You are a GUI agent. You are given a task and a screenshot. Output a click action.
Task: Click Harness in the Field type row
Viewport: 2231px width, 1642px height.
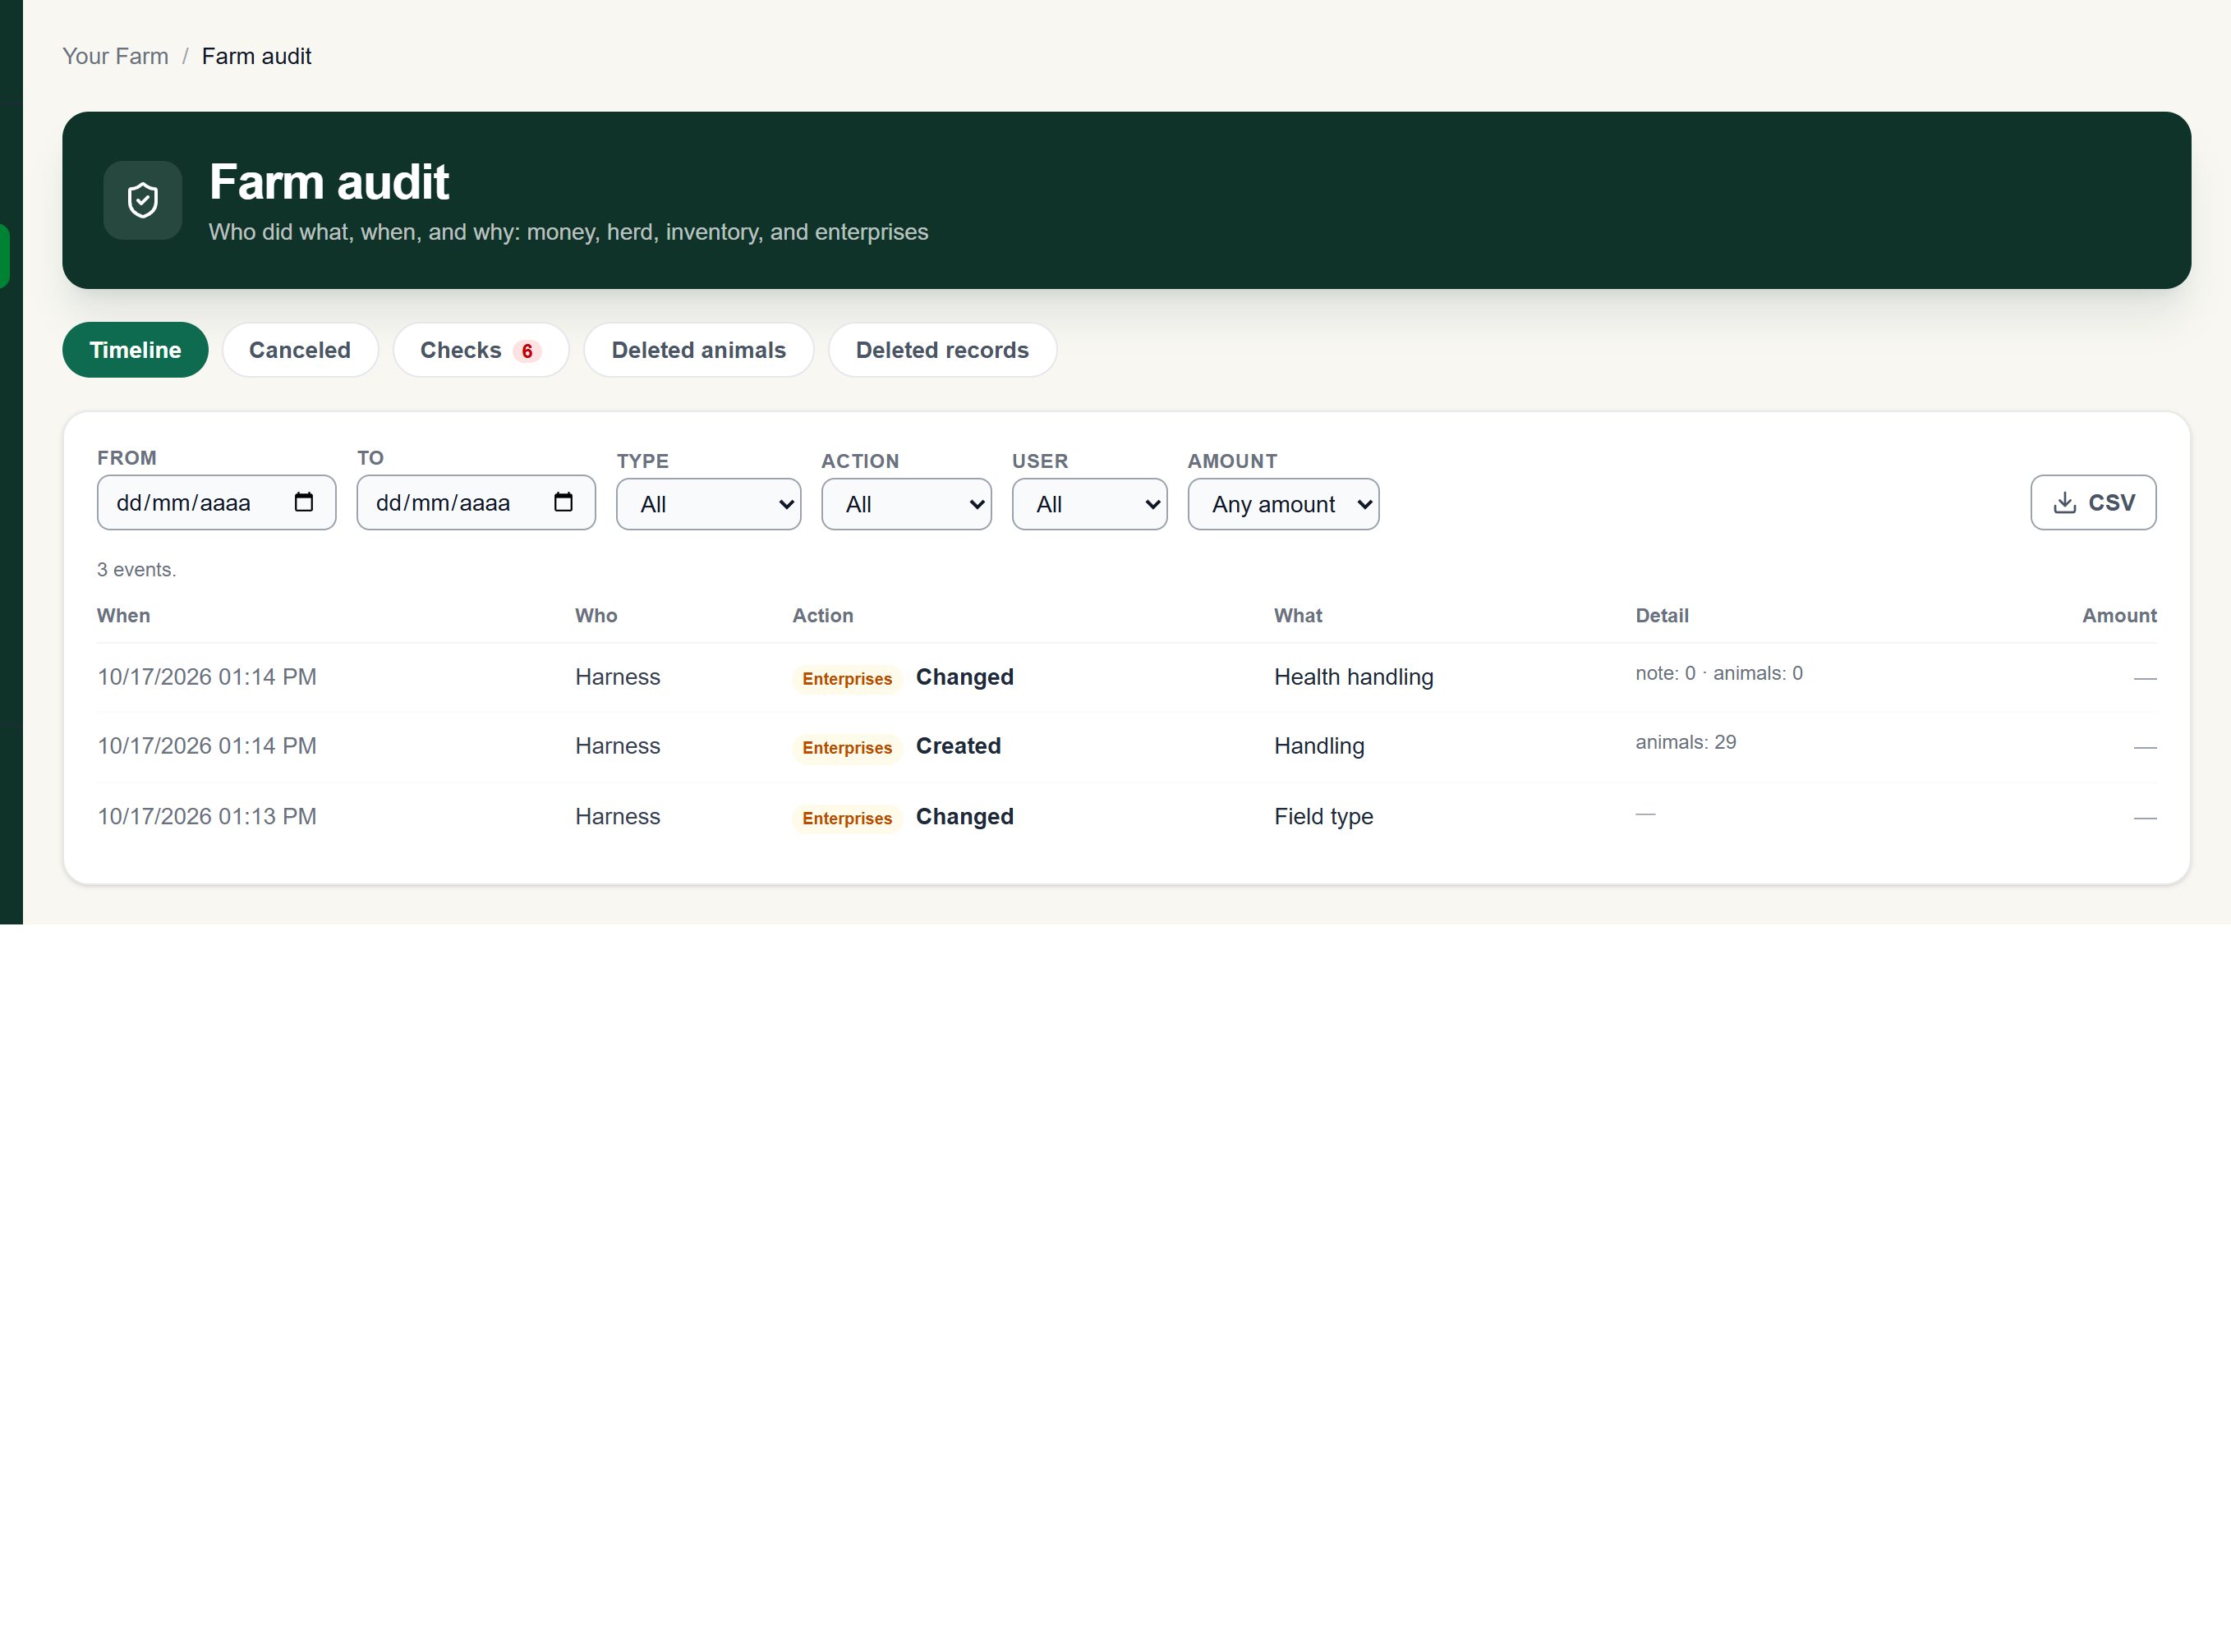pyautogui.click(x=618, y=816)
